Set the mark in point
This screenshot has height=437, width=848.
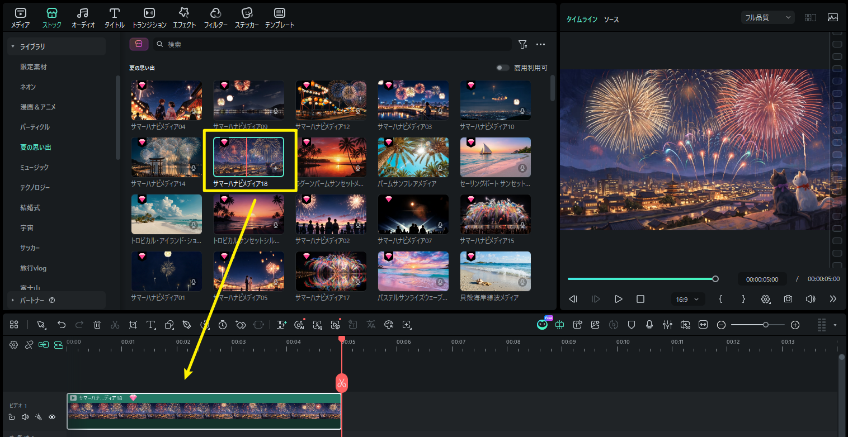(721, 299)
